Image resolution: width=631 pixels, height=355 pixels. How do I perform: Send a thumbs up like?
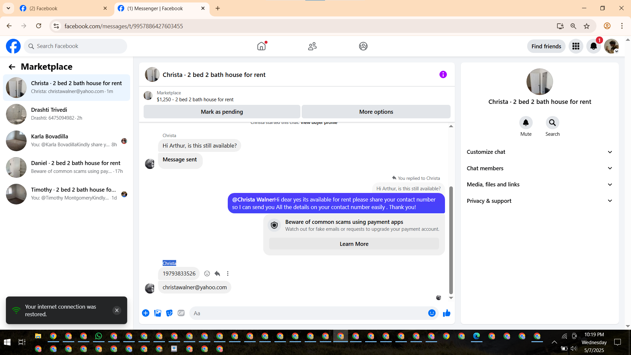446,313
